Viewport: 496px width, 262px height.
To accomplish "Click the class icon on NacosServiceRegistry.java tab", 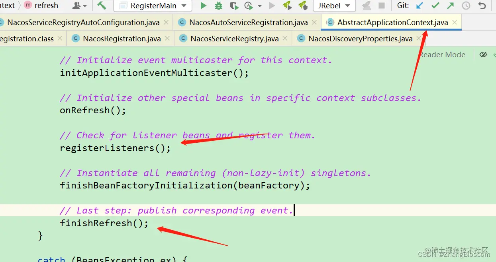I will [183, 39].
